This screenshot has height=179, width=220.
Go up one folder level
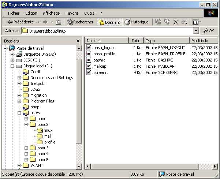coord(58,22)
